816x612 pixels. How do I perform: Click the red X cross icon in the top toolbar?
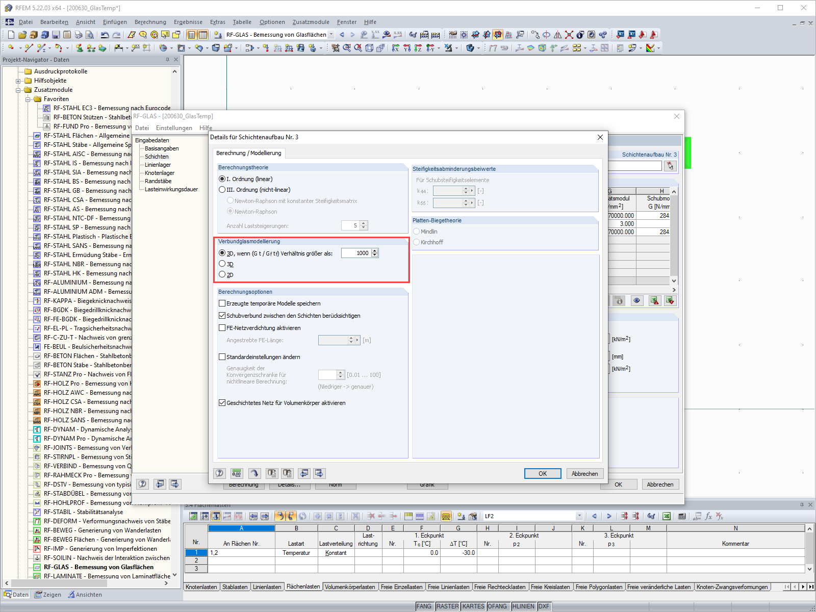[569, 35]
